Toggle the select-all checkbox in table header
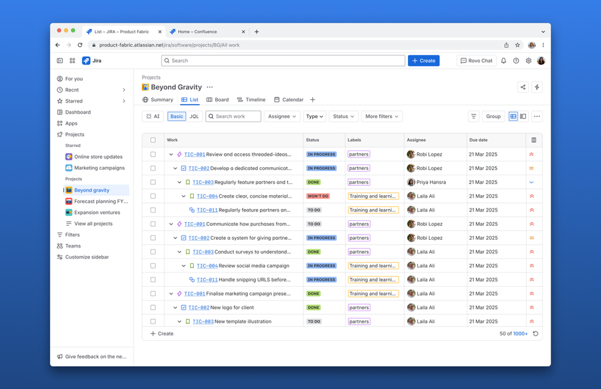Viewport: 601px width, 389px height. click(153, 140)
